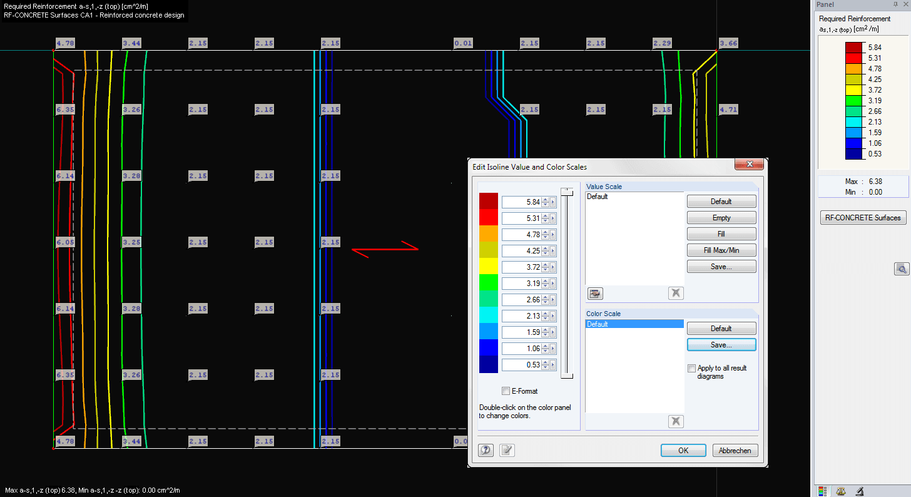This screenshot has height=497, width=911.
Task: Open the RF-CONCRETE Surfaces panel button
Action: pos(863,217)
